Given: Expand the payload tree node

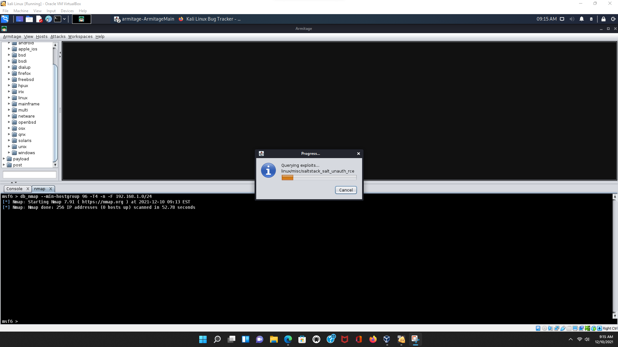Looking at the screenshot, I should (x=4, y=159).
